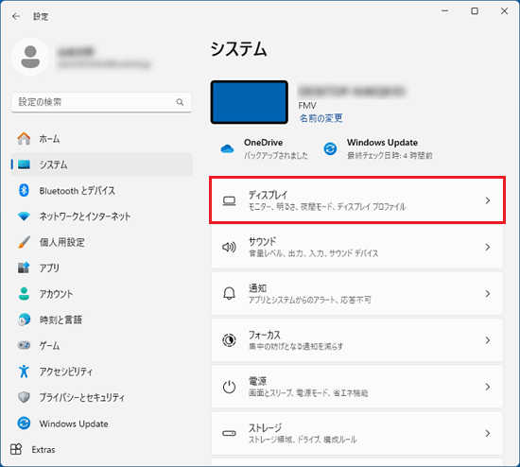Click the ストレージ description text
The image size is (520, 467).
click(x=303, y=440)
